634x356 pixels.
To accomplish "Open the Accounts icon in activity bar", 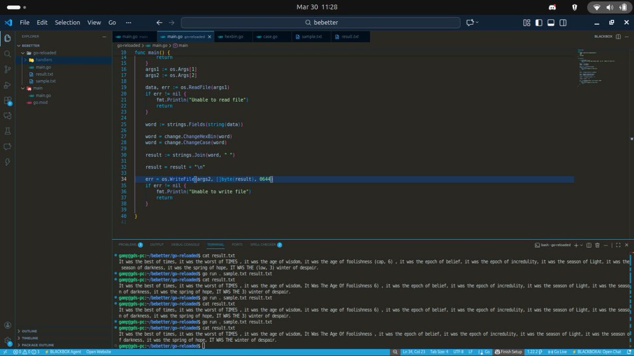I will tap(7, 325).
